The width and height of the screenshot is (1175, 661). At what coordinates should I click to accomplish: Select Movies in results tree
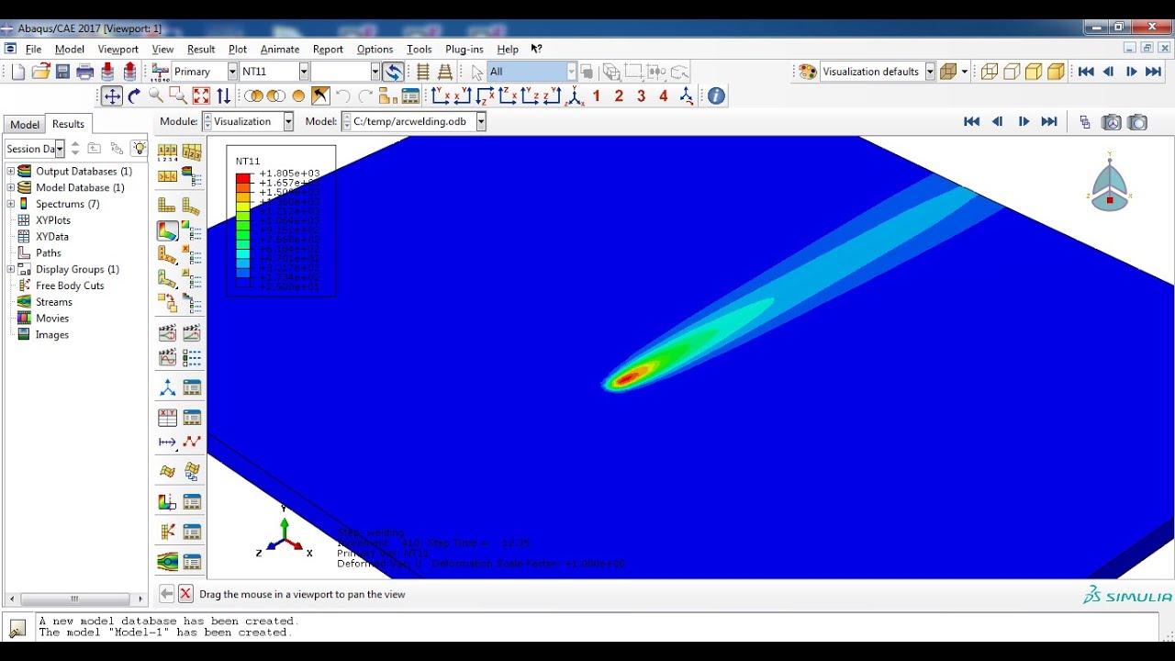click(x=52, y=318)
